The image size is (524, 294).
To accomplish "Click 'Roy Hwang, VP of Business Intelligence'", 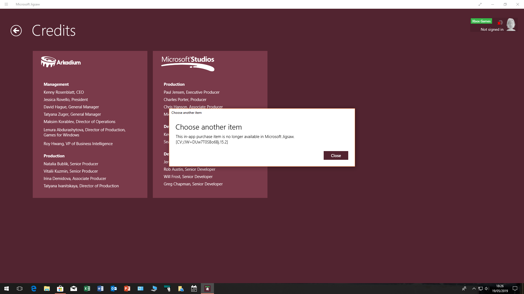I will click(78, 144).
